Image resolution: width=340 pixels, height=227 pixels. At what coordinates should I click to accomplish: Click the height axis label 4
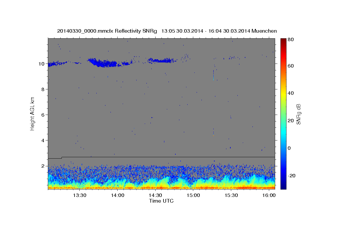pyautogui.click(x=43, y=140)
